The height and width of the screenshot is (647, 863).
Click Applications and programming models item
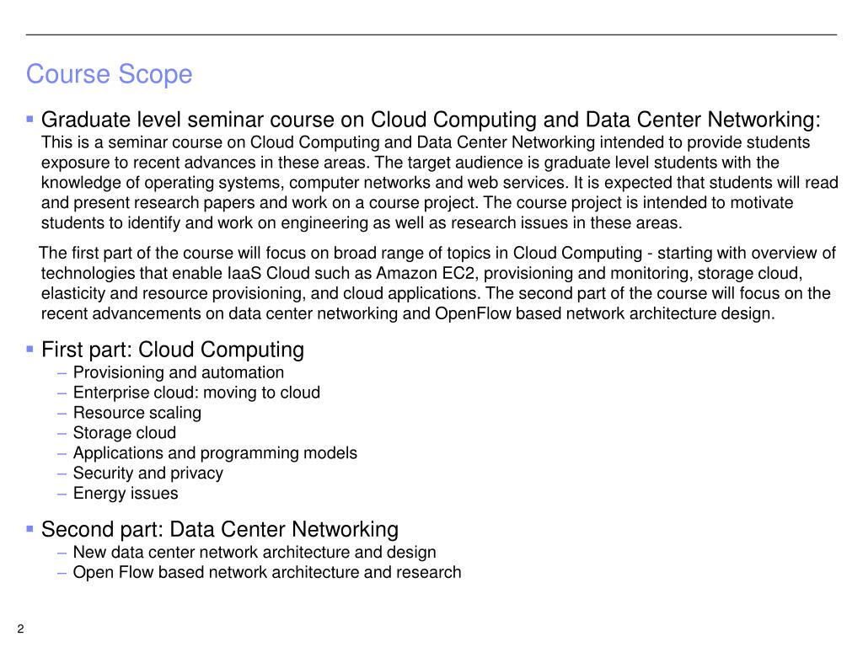tap(215, 452)
